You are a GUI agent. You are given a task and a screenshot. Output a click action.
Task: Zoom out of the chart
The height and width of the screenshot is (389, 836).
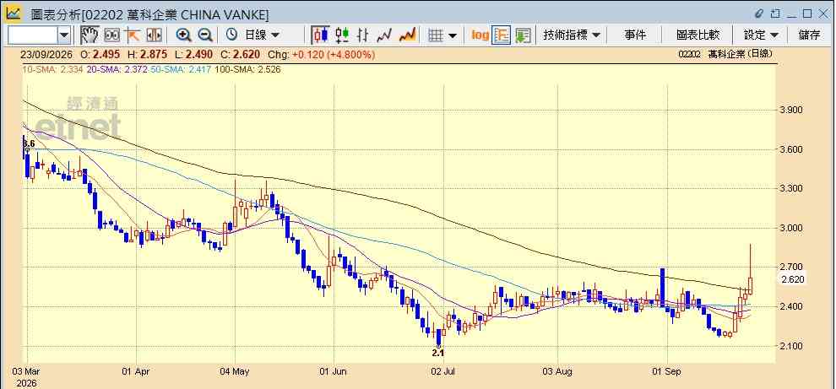coord(205,35)
